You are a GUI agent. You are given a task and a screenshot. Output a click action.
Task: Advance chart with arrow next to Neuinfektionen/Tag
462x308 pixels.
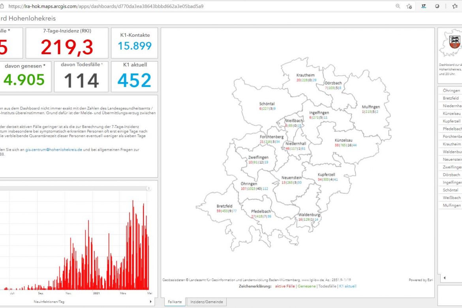pos(150,302)
